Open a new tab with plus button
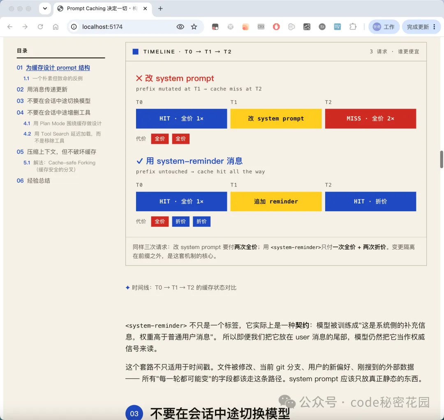444x420 pixels. (160, 9)
